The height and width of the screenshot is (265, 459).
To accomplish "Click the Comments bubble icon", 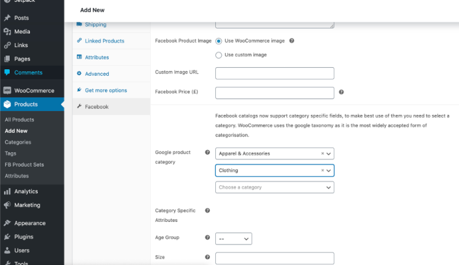I will click(x=7, y=72).
